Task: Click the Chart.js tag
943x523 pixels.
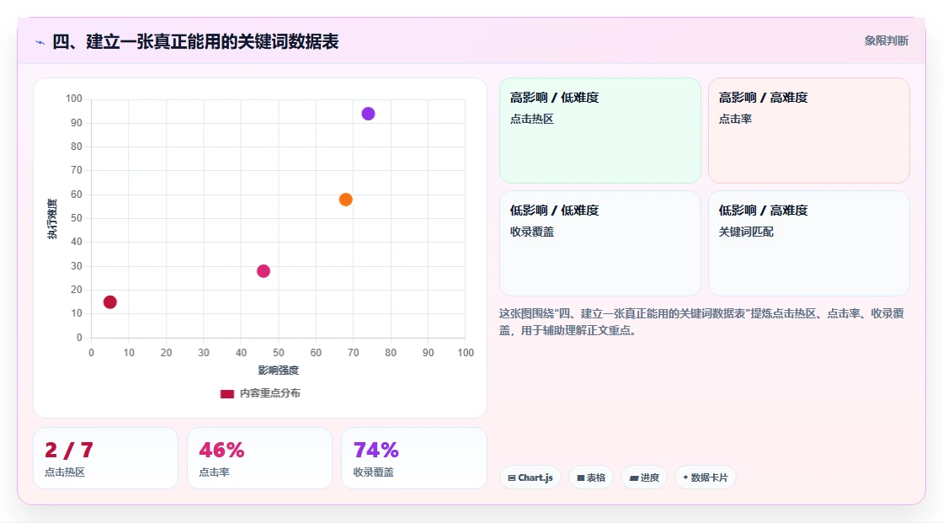Action: pos(530,478)
